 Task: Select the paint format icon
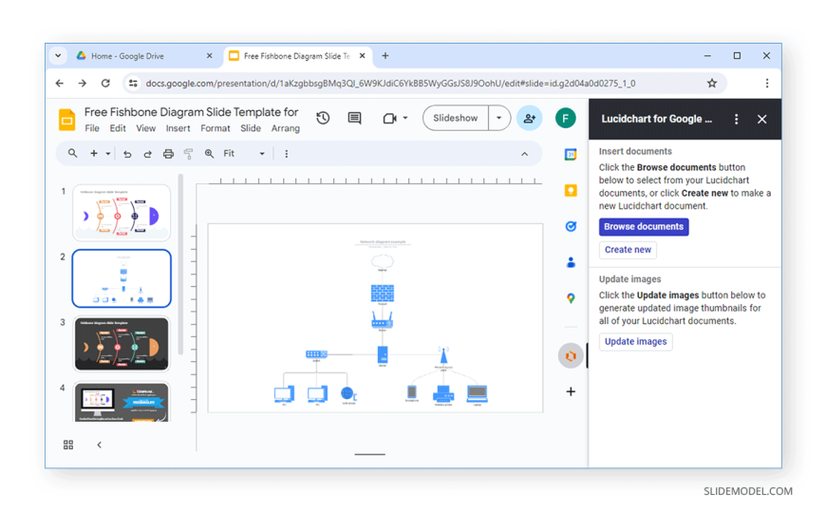point(188,154)
